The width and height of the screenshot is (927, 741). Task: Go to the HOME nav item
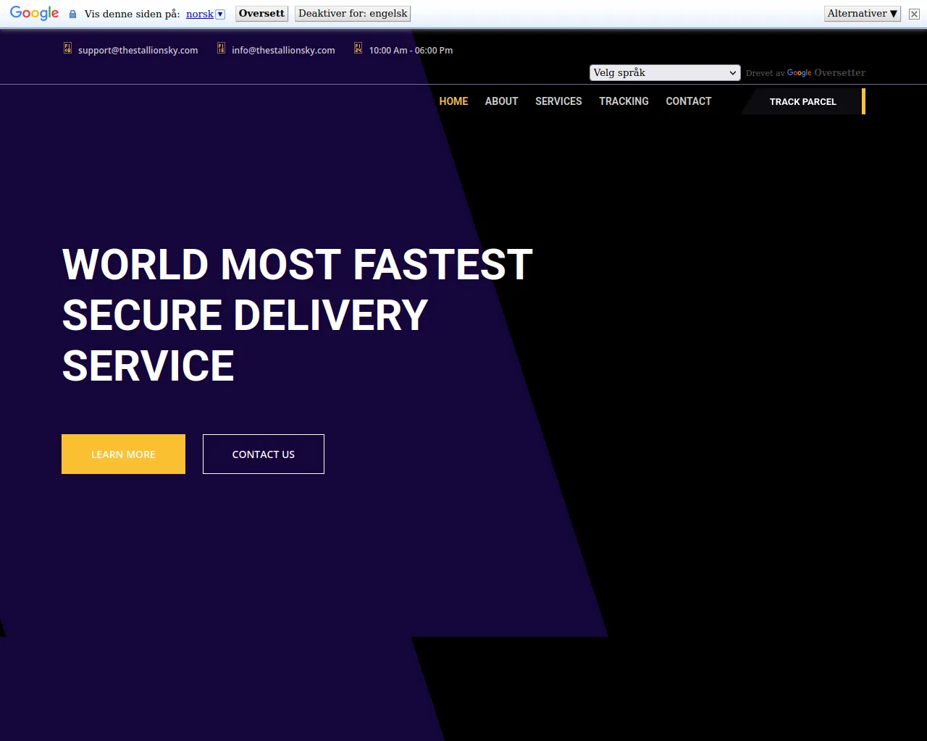[x=453, y=101]
